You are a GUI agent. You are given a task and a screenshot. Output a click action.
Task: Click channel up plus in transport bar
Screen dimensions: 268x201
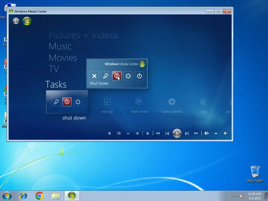click(x=137, y=133)
